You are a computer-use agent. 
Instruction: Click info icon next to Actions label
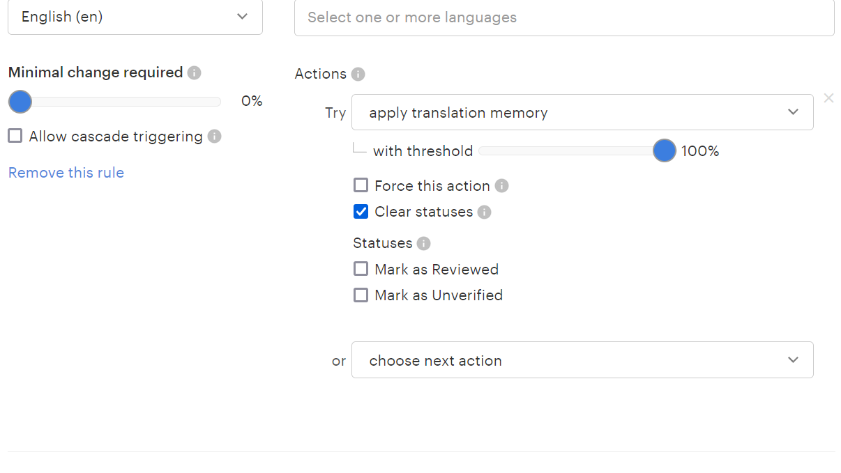click(x=358, y=75)
